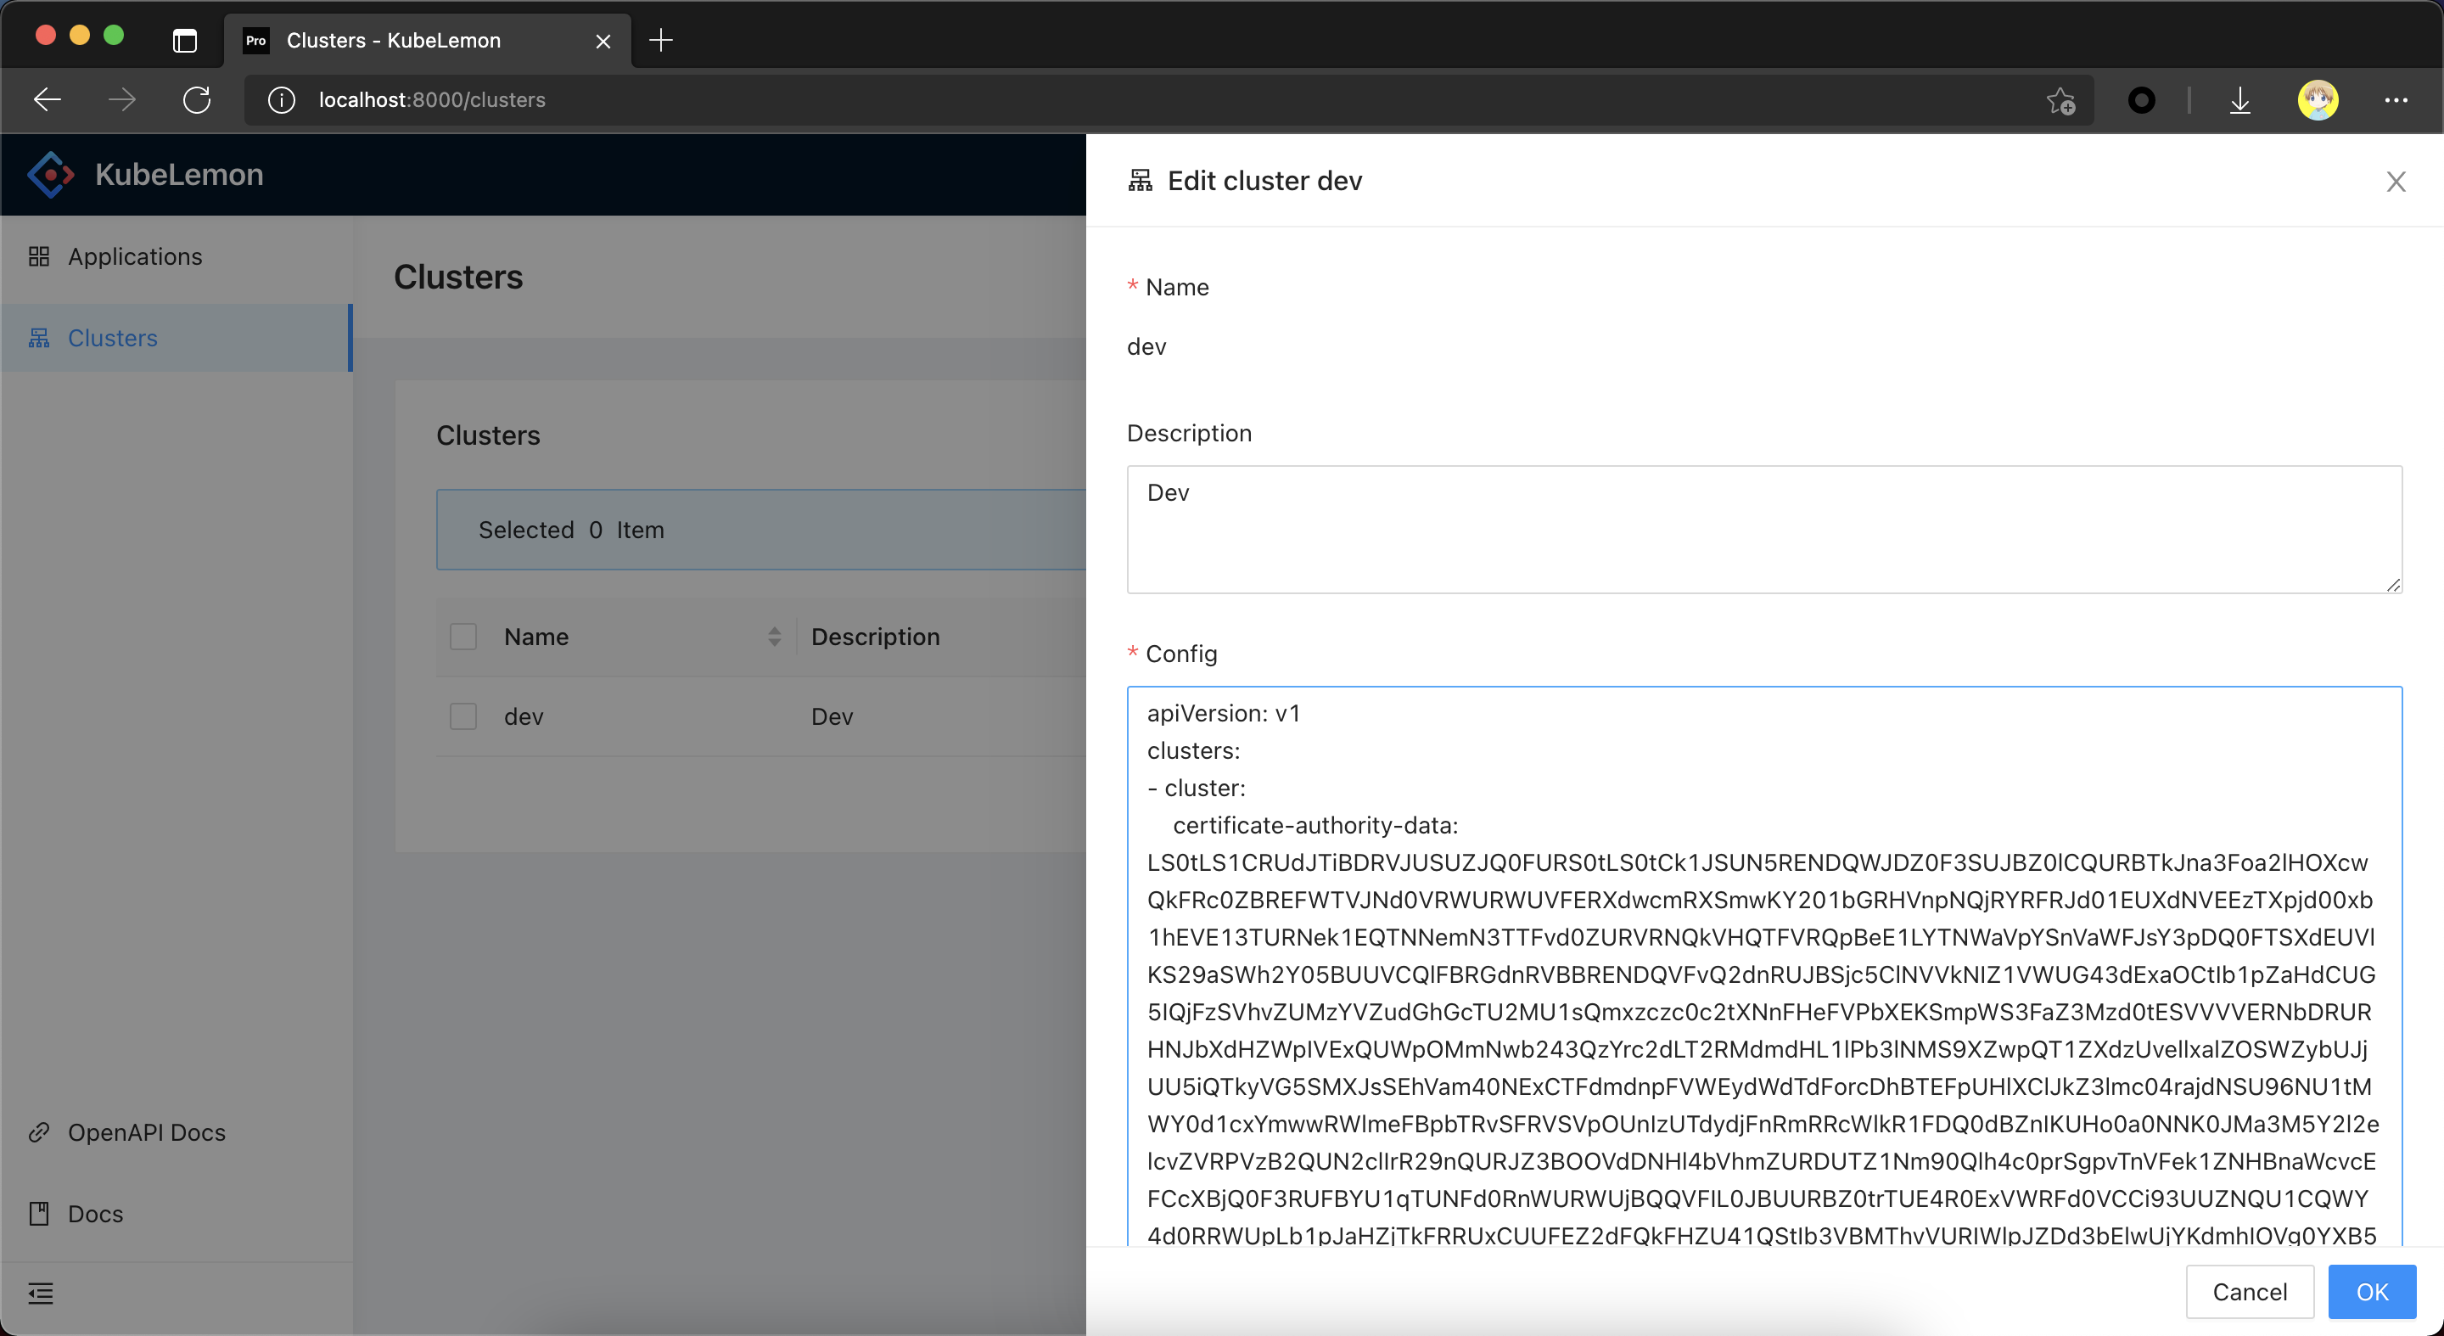This screenshot has width=2444, height=1336.
Task: Cancel editing the cluster
Action: pos(2249,1291)
